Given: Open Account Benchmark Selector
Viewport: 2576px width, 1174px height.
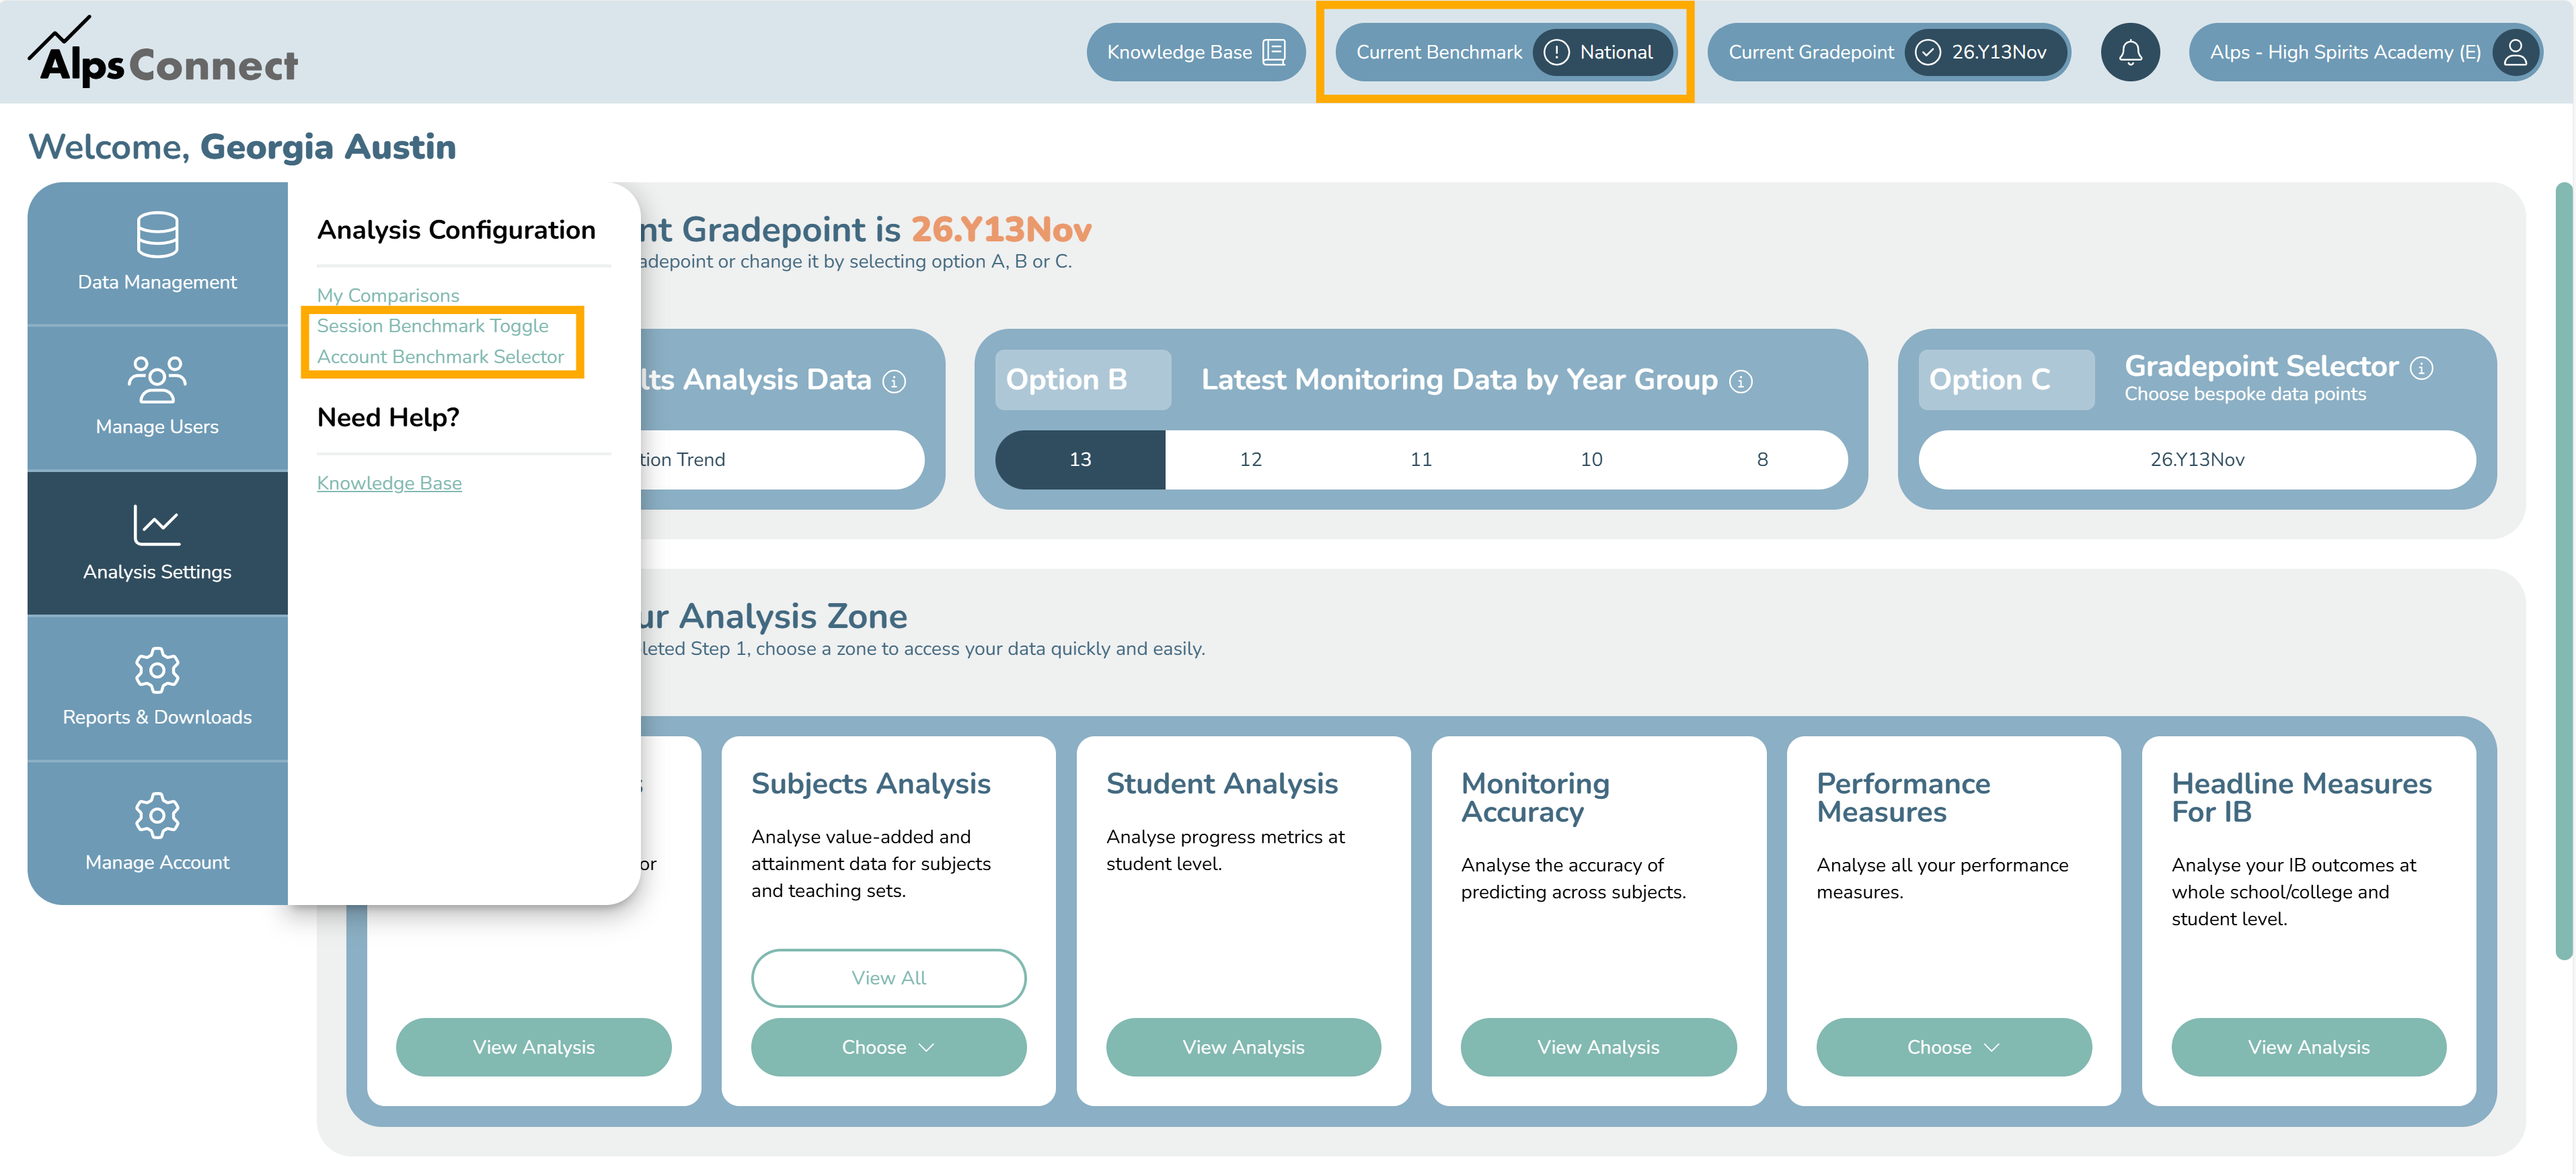Looking at the screenshot, I should click(x=440, y=356).
